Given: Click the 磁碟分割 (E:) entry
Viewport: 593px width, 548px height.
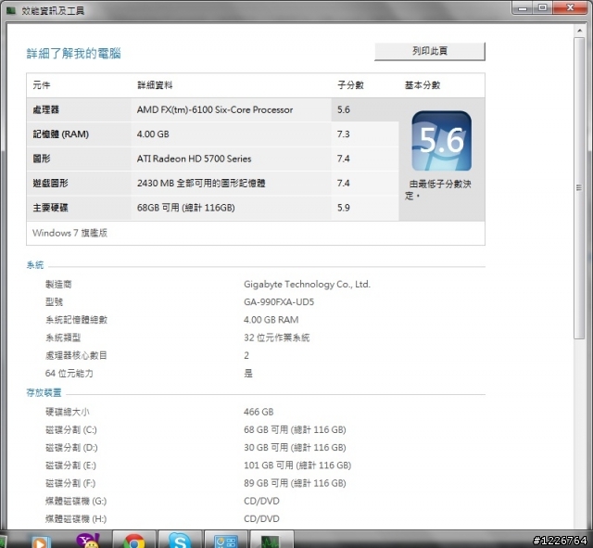Looking at the screenshot, I should tap(70, 465).
